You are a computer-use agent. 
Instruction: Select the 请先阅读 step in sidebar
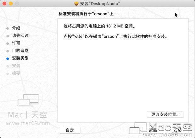tap(20, 36)
